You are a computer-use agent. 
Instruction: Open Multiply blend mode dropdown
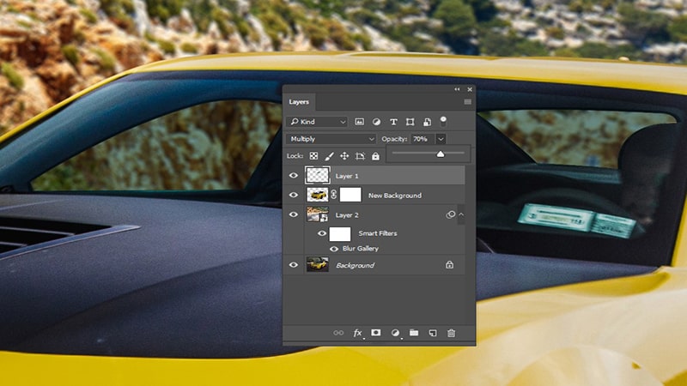331,139
